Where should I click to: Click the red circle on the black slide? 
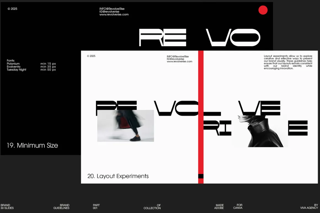pyautogui.click(x=263, y=10)
